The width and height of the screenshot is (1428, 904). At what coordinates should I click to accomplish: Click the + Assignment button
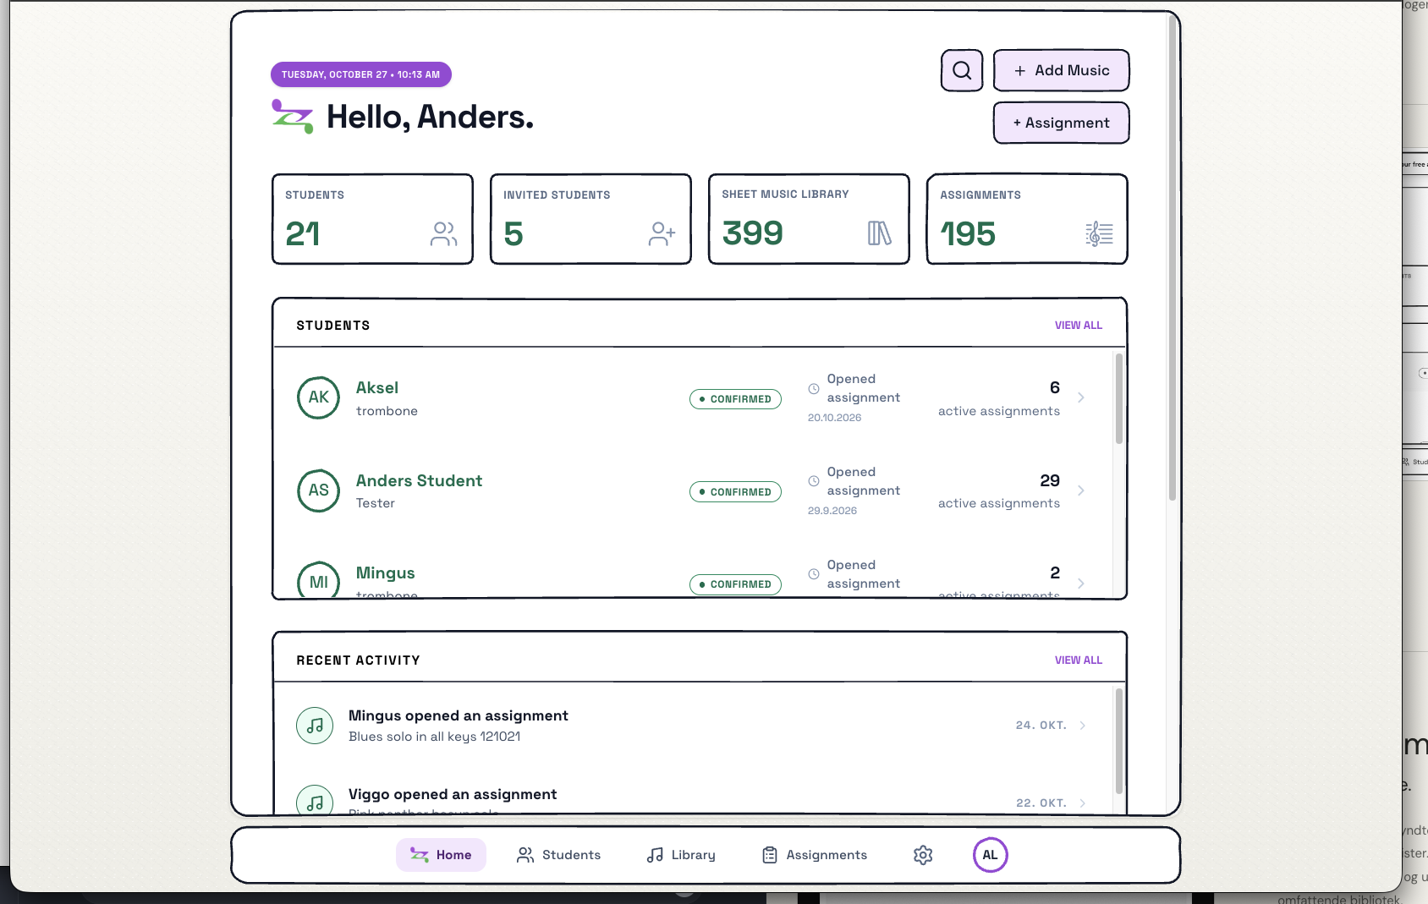click(1061, 123)
